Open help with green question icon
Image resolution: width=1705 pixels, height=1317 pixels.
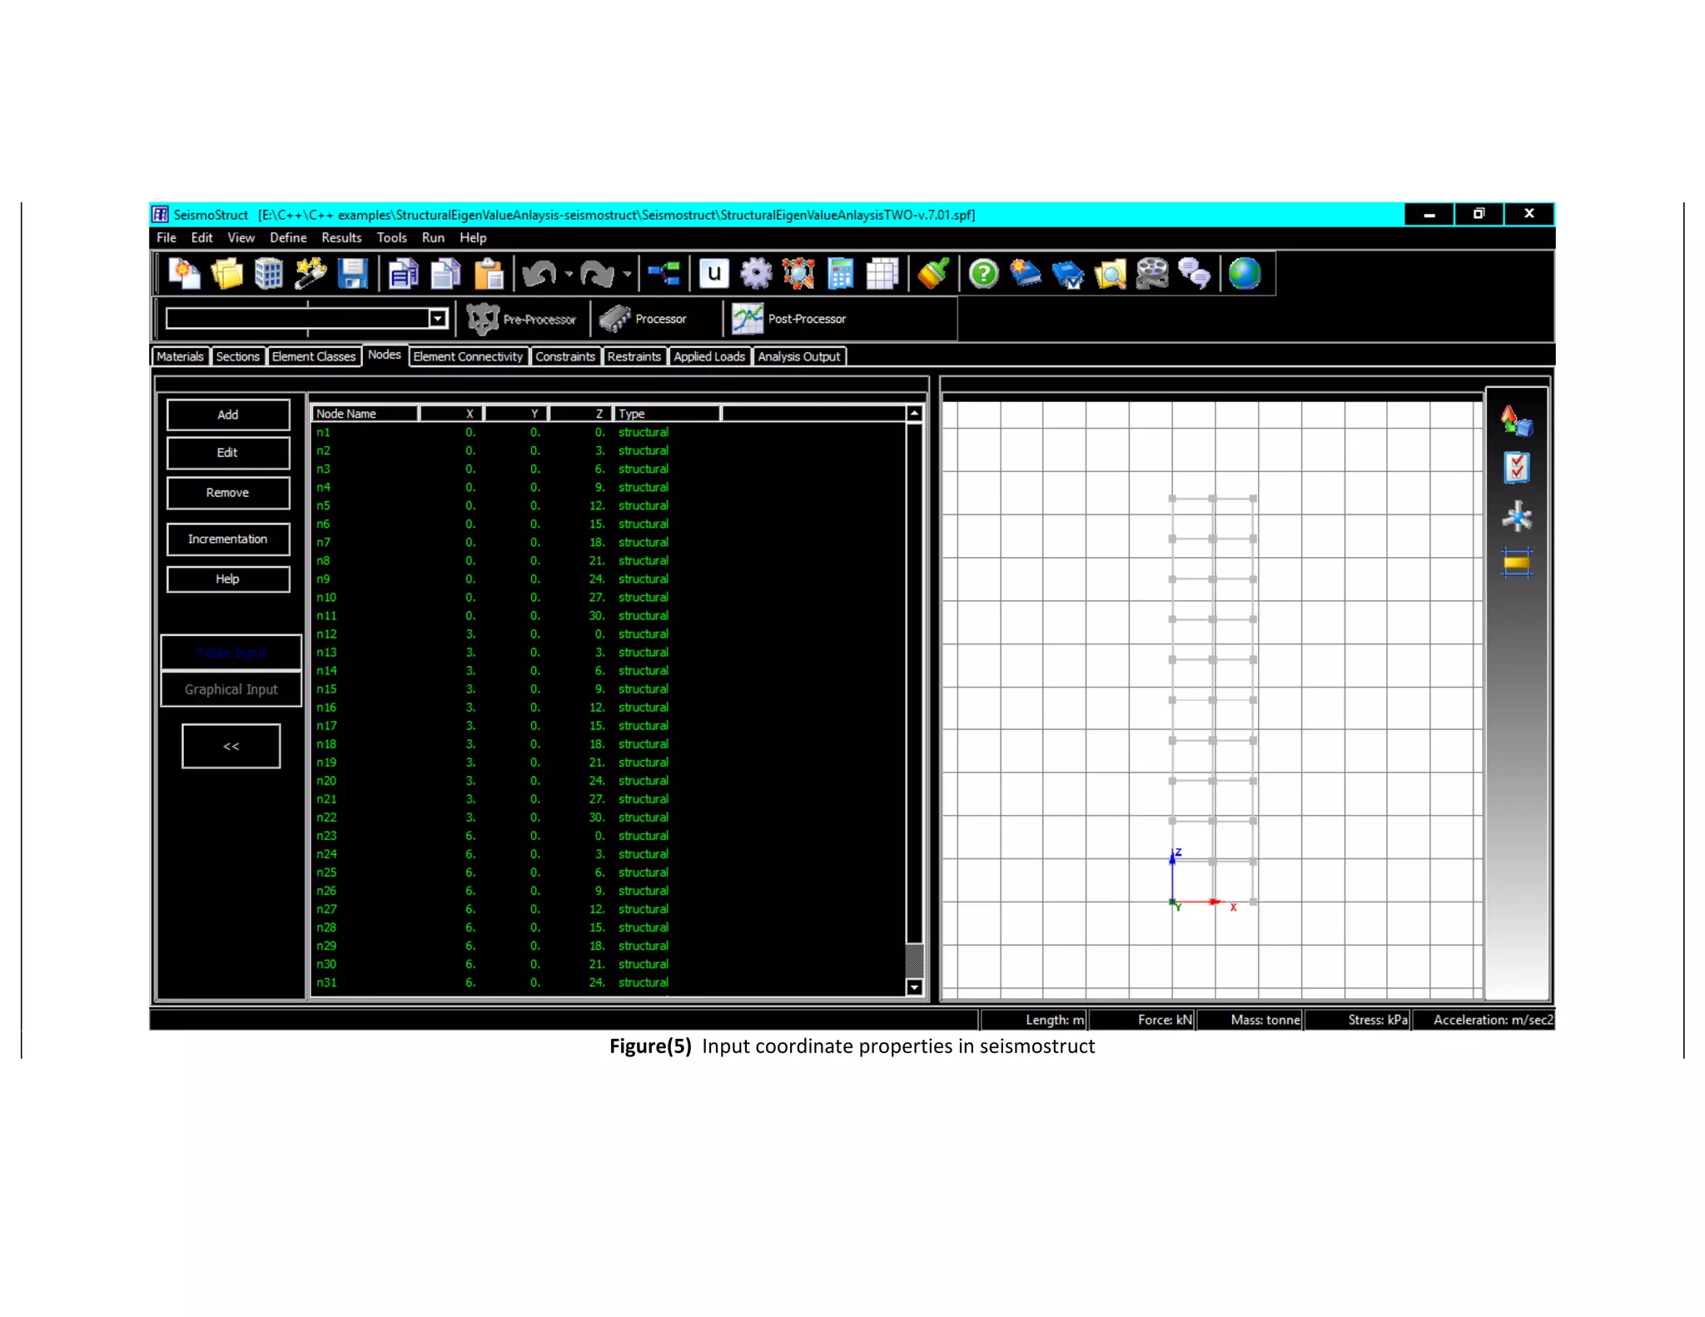point(984,274)
